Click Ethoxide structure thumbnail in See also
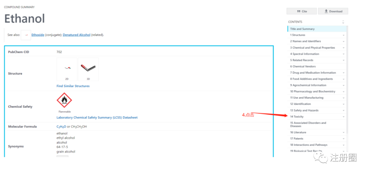Viewport: 369px width, 174px height. pyautogui.click(x=26, y=35)
